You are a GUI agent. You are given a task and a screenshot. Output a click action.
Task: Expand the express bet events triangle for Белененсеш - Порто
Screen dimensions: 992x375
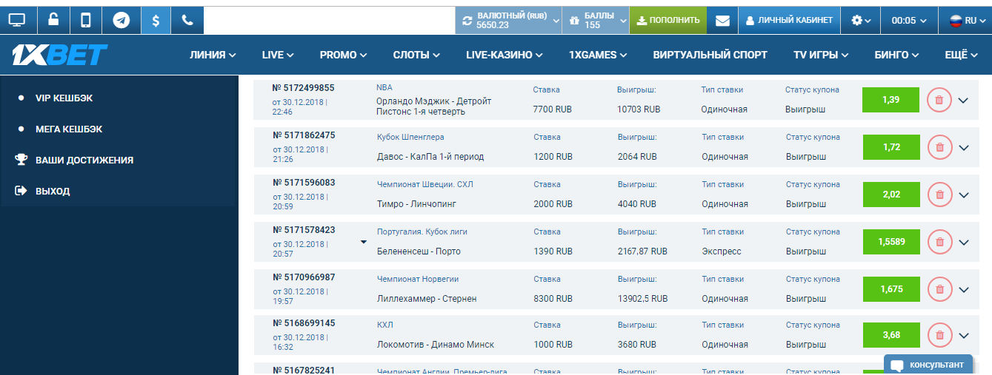click(363, 242)
